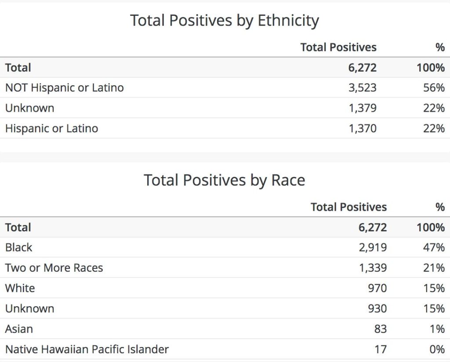Click the Race table Total row label
The width and height of the screenshot is (450, 362).
(18, 227)
